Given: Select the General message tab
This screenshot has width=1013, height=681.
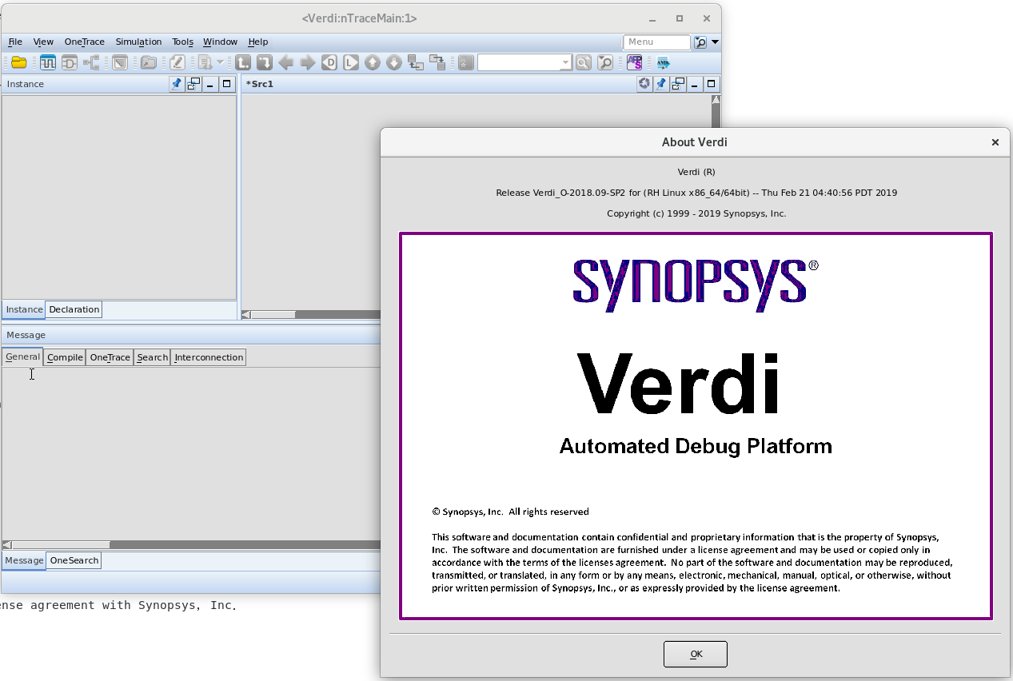Looking at the screenshot, I should click(22, 356).
